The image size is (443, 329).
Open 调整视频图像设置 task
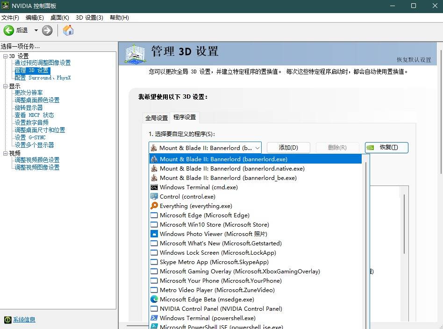click(37, 167)
